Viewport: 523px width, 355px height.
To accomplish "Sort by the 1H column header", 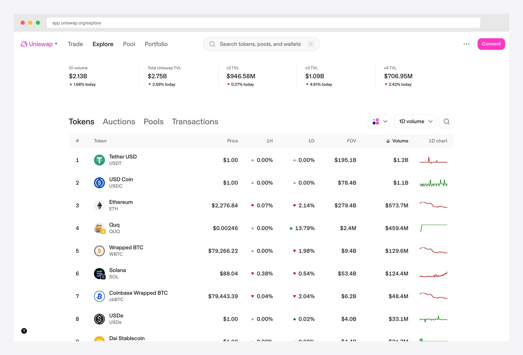I will coord(269,141).
